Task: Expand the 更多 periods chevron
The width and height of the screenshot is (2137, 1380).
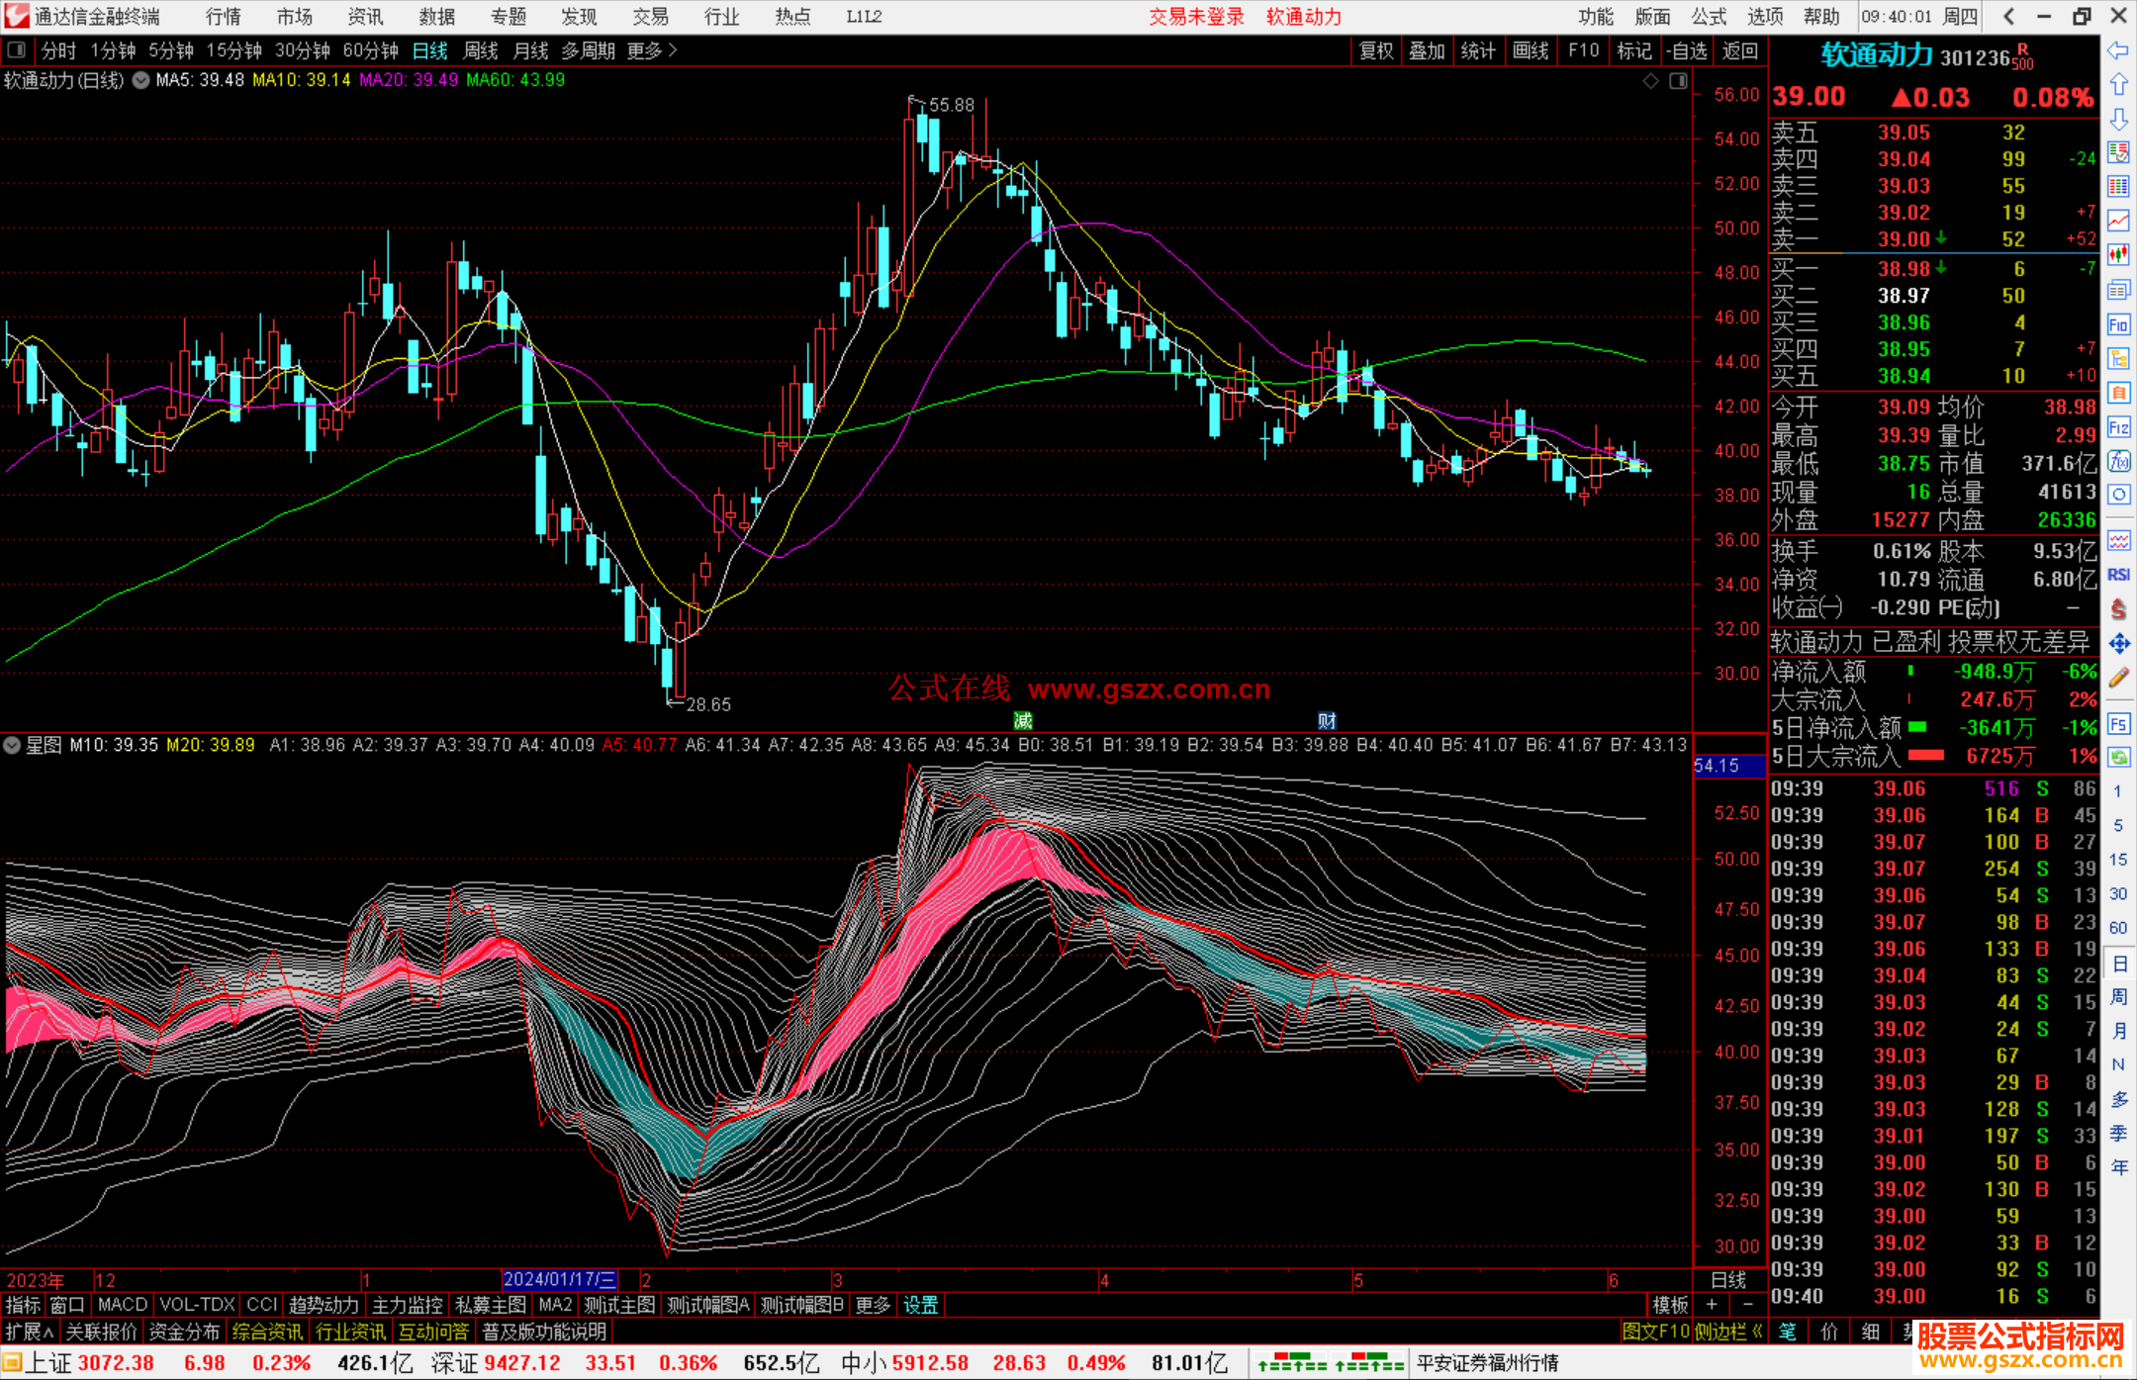Action: [673, 50]
